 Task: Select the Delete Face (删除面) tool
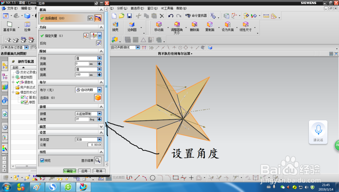point(194,27)
